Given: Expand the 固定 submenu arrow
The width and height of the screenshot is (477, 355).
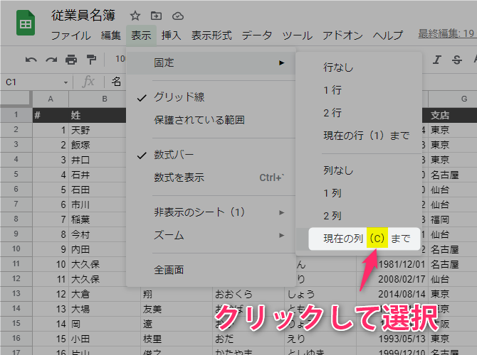Looking at the screenshot, I should [282, 62].
